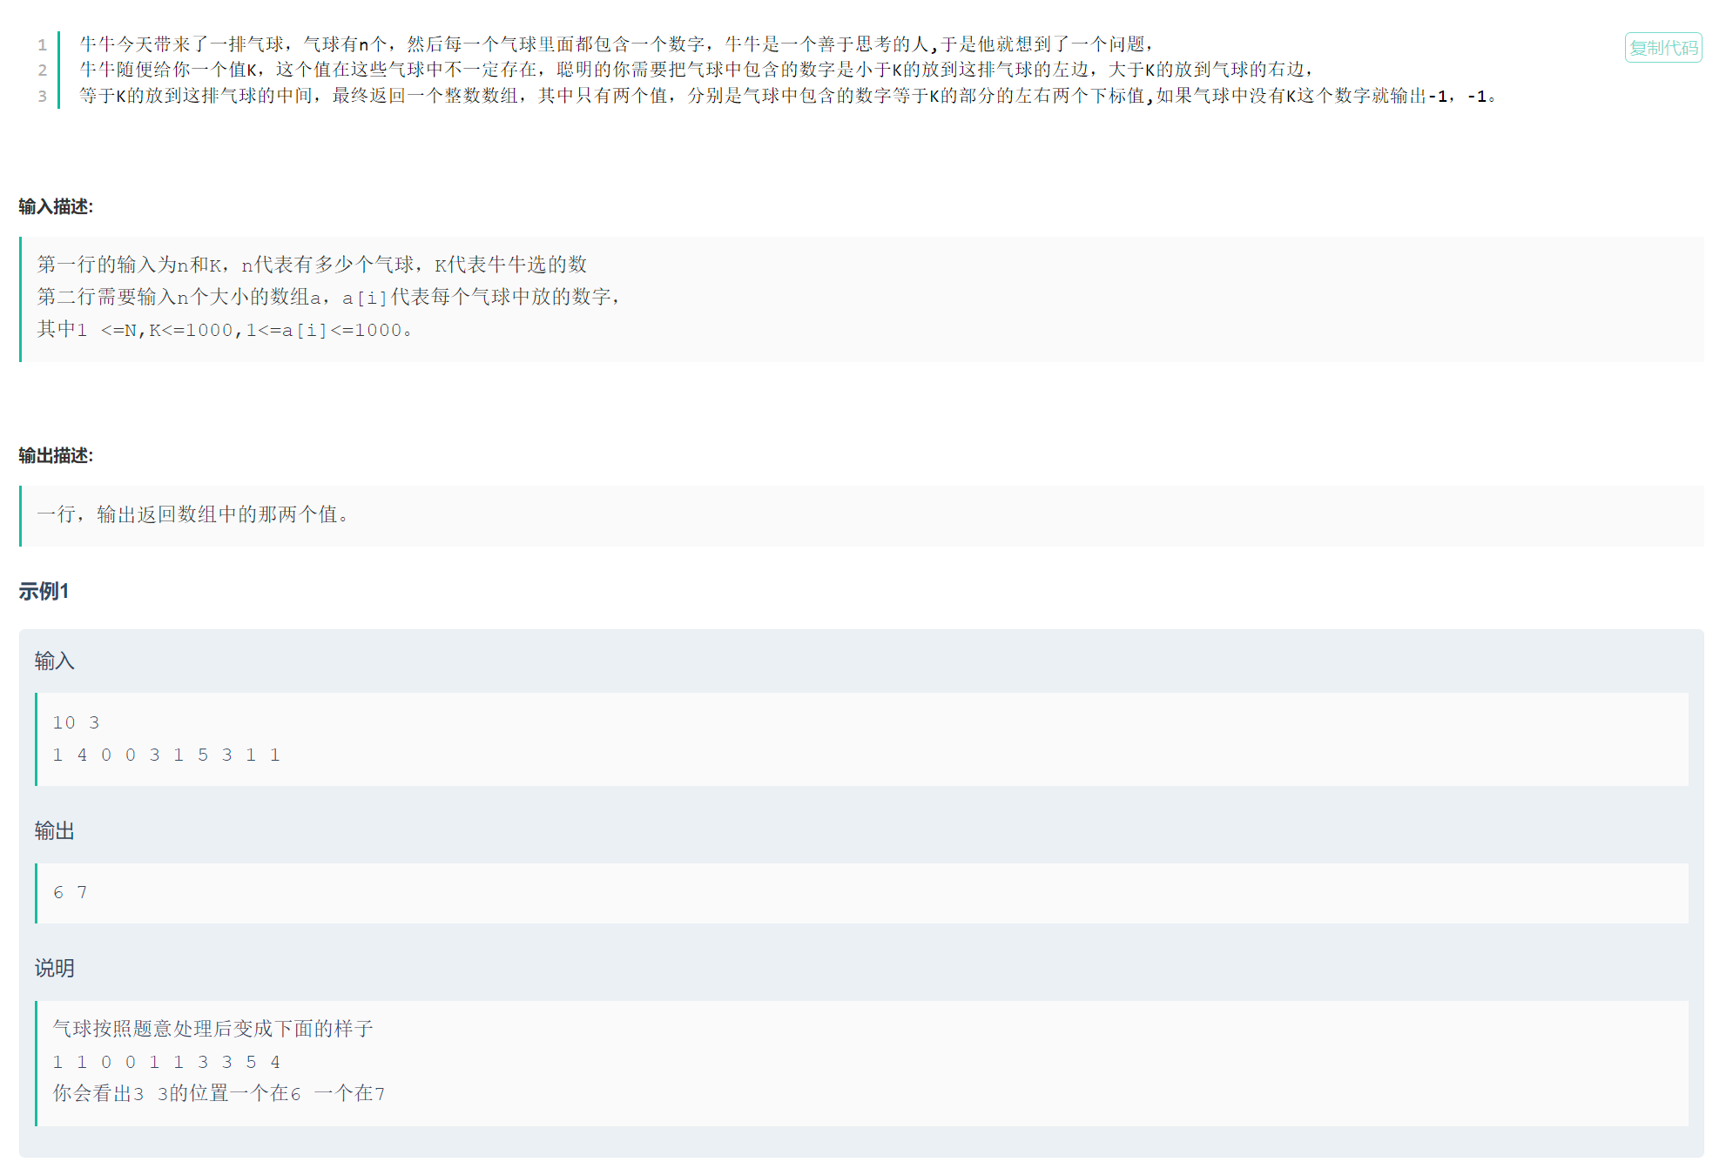
Task: Click the line 气球按照题意处理后变成下面的样子
Action: [212, 1029]
